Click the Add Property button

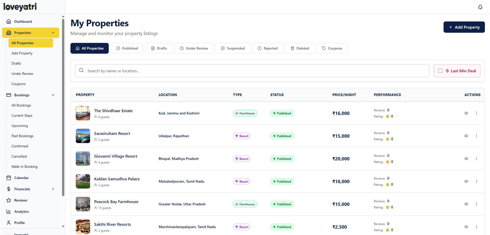(464, 27)
